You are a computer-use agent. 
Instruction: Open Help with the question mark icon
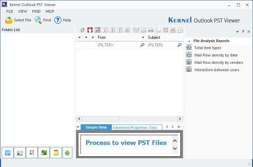(x=58, y=20)
